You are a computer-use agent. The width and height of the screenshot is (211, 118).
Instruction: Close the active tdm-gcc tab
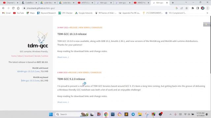tap(167, 3)
